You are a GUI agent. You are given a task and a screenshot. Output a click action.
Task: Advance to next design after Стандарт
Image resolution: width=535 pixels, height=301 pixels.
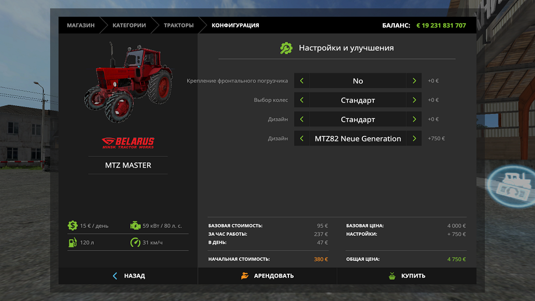click(x=414, y=119)
